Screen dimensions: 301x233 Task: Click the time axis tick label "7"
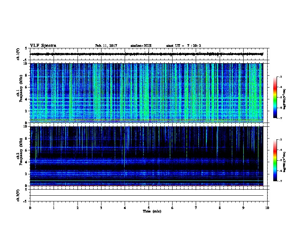(196, 208)
